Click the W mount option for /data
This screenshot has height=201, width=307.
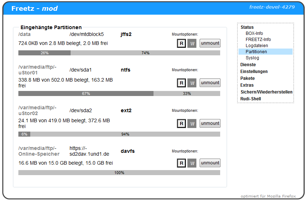(192, 43)
